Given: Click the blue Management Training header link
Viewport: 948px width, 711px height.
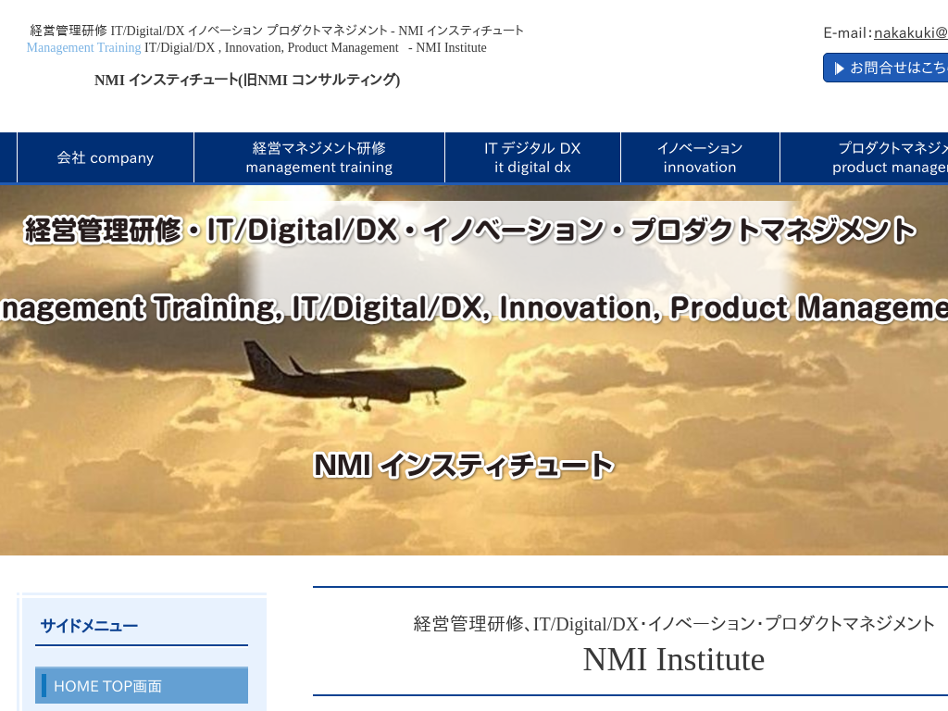Looking at the screenshot, I should pos(83,47).
